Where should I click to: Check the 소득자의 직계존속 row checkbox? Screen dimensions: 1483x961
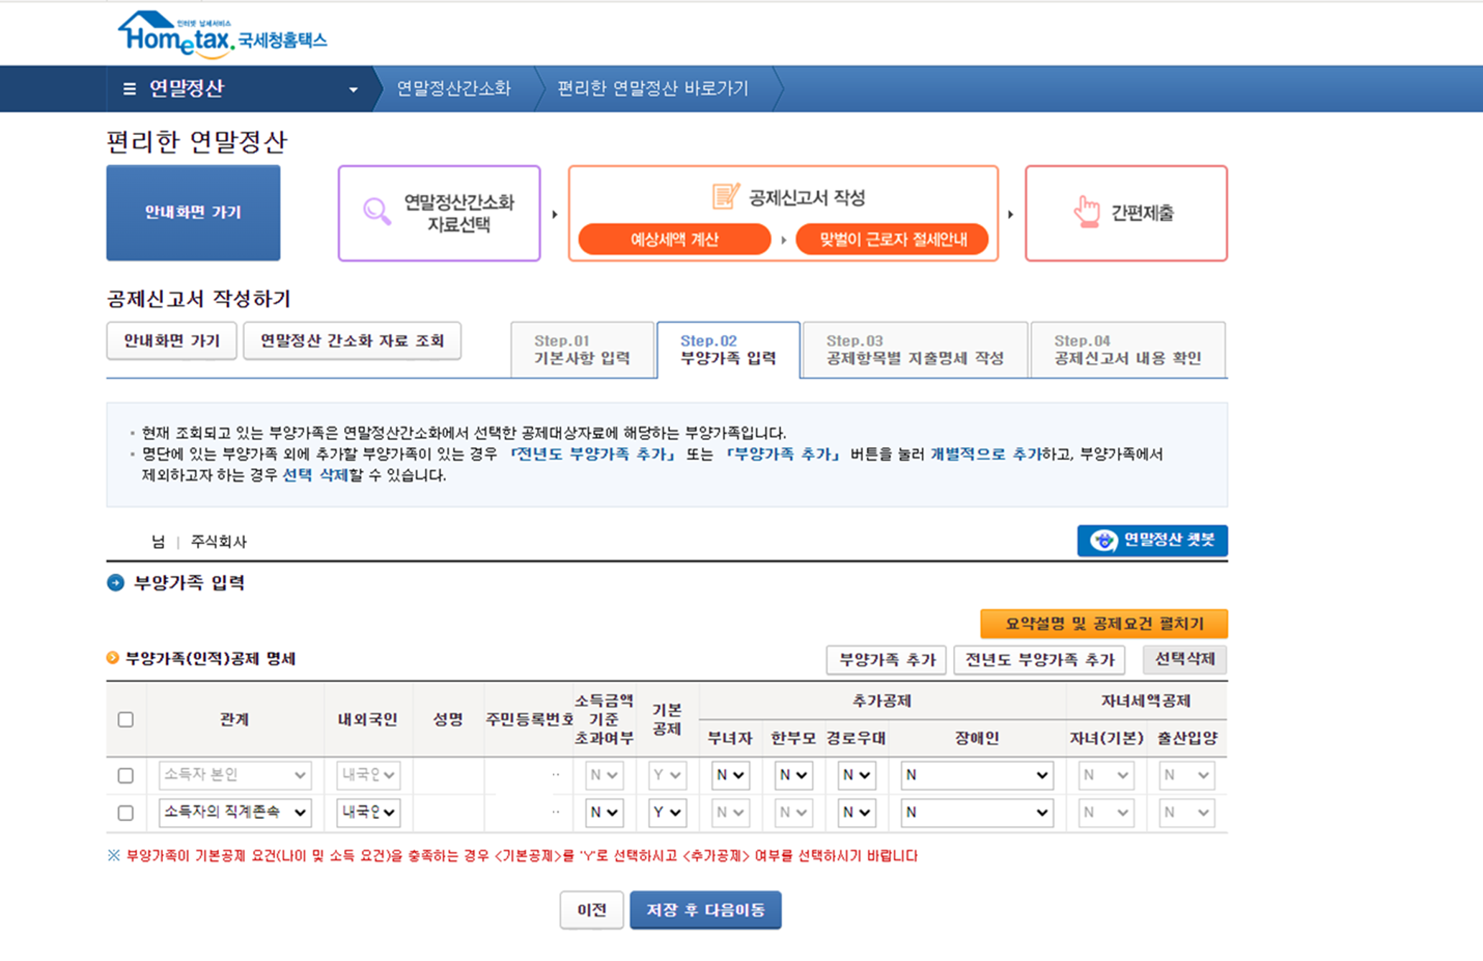[x=126, y=812]
